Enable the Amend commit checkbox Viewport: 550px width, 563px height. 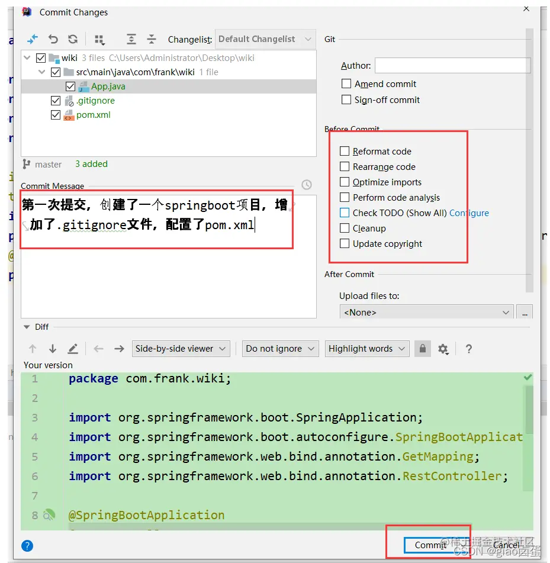346,83
